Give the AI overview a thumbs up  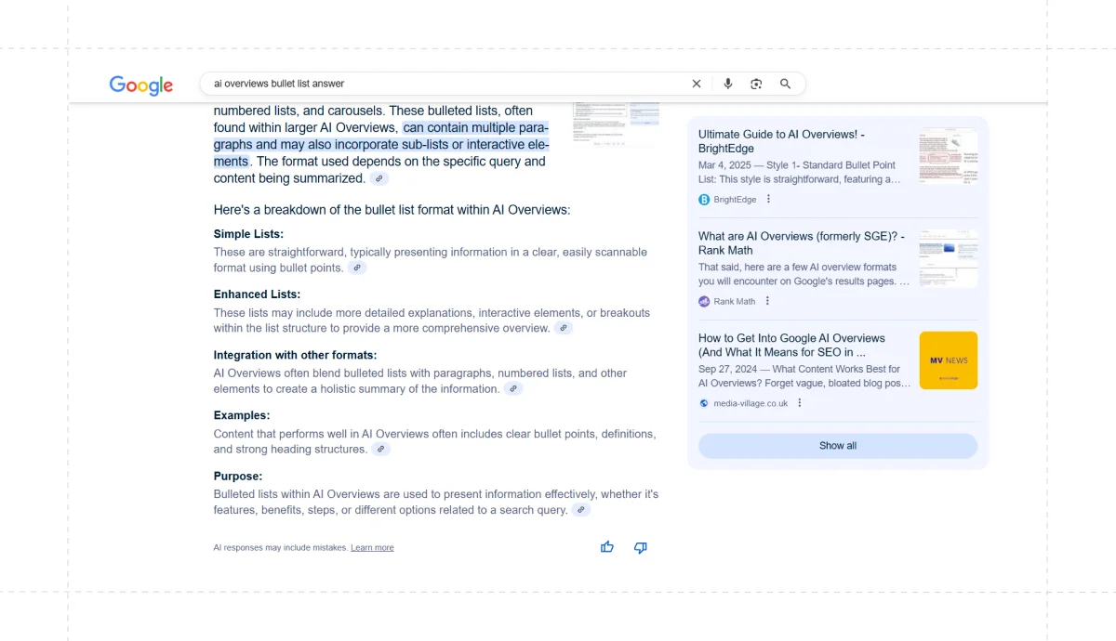point(607,547)
